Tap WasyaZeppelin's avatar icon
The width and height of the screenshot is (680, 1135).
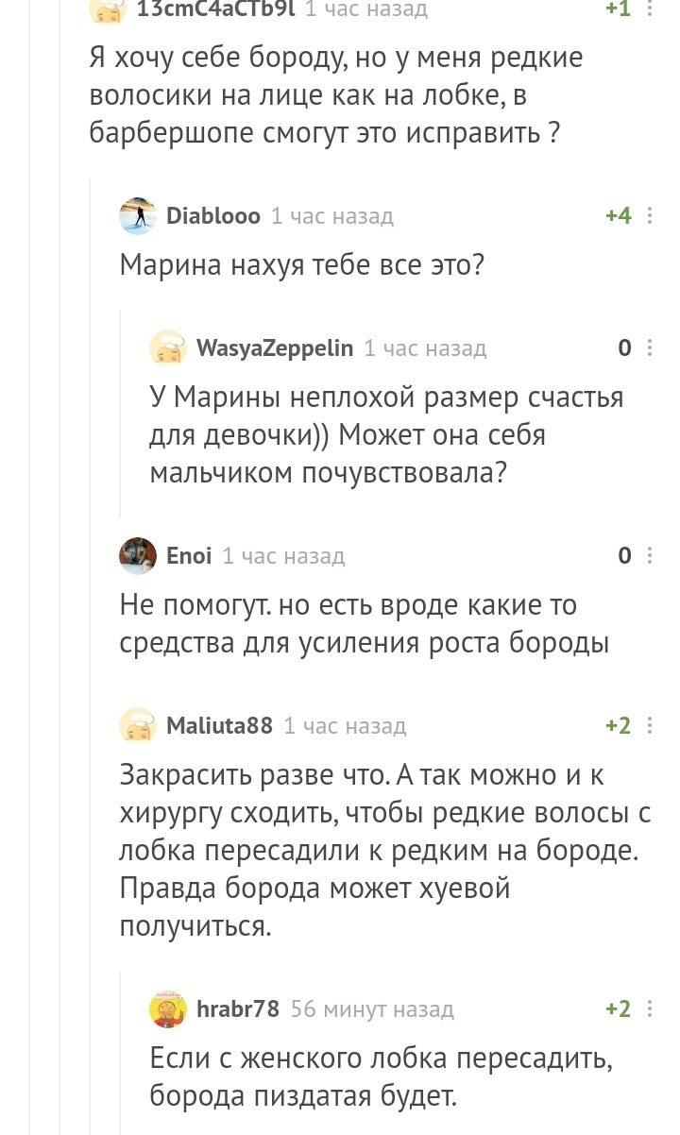click(168, 348)
